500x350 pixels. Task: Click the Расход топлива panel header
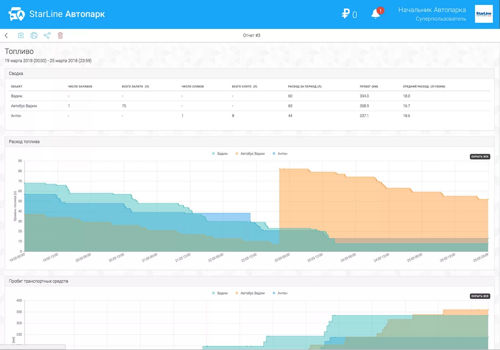click(x=249, y=142)
